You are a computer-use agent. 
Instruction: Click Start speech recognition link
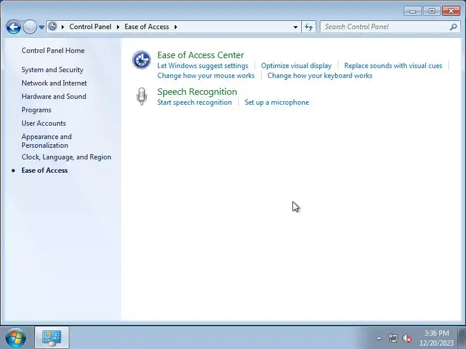[x=195, y=102]
